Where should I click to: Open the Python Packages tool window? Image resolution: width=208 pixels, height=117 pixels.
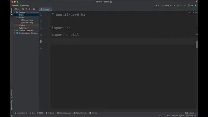click(x=64, y=113)
